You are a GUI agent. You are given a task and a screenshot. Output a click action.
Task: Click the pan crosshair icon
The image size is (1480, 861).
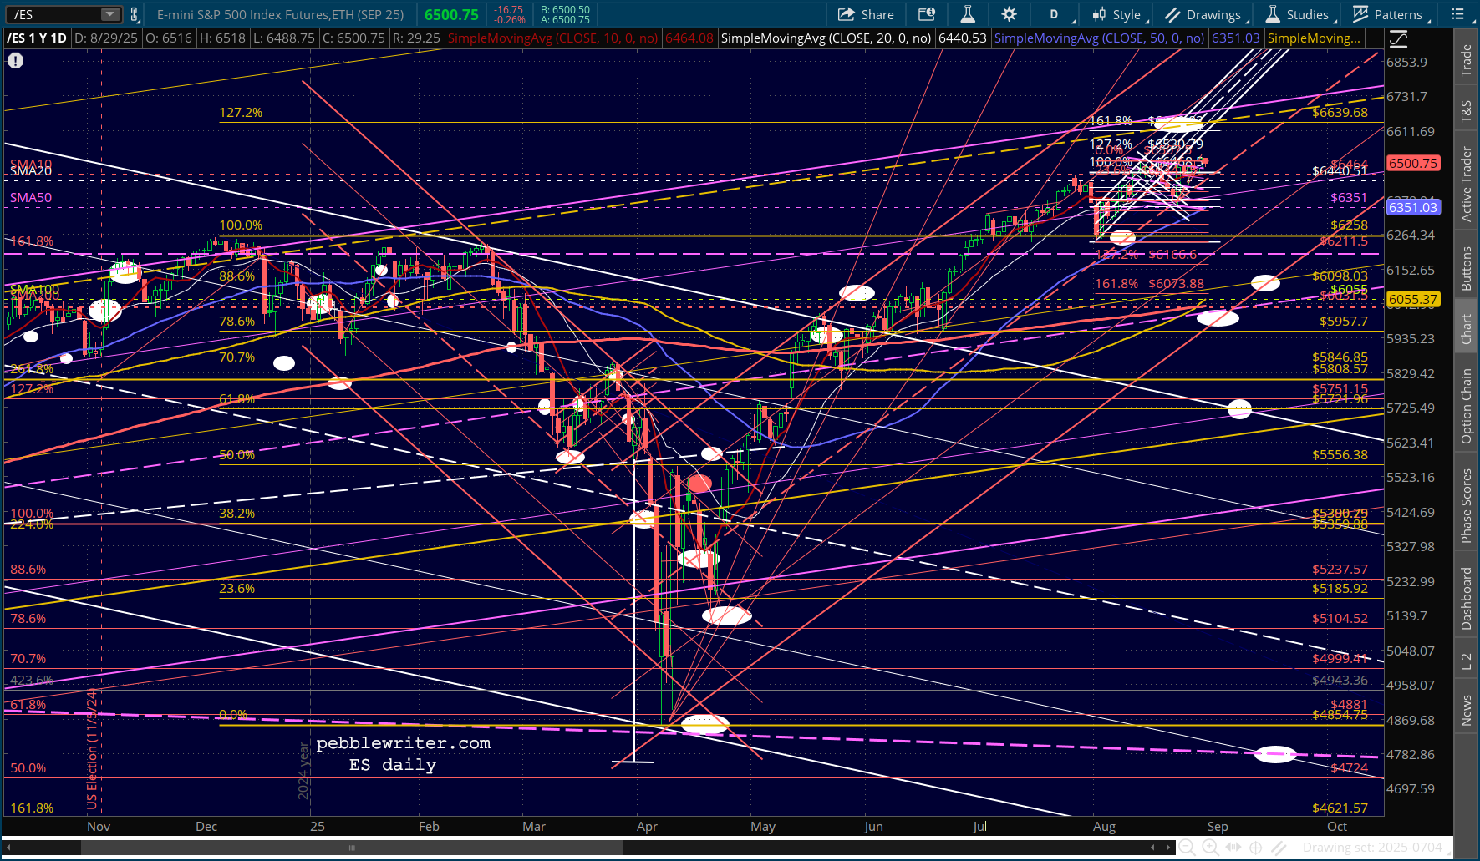click(x=1255, y=848)
